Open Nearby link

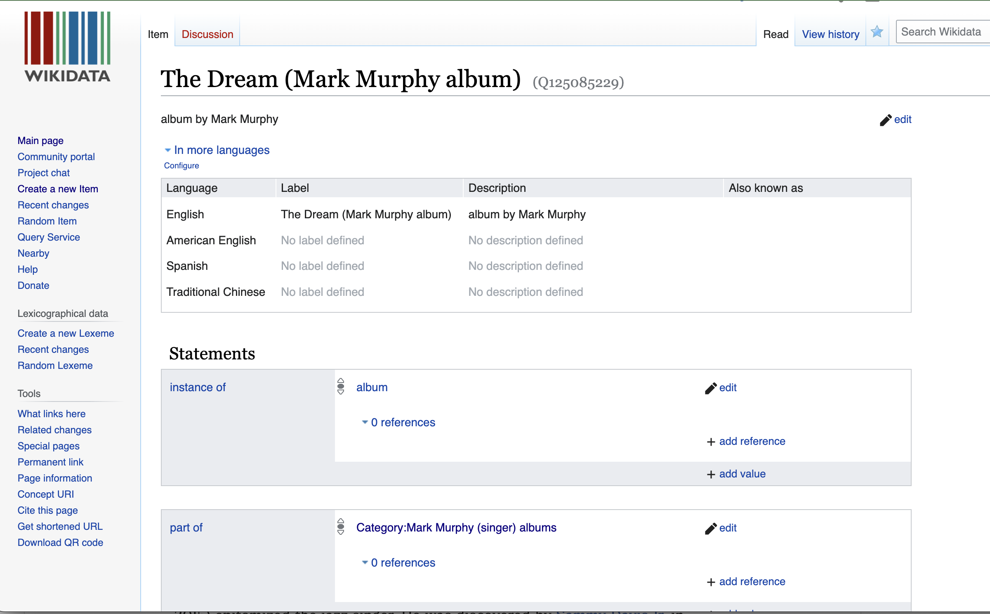pyautogui.click(x=33, y=253)
